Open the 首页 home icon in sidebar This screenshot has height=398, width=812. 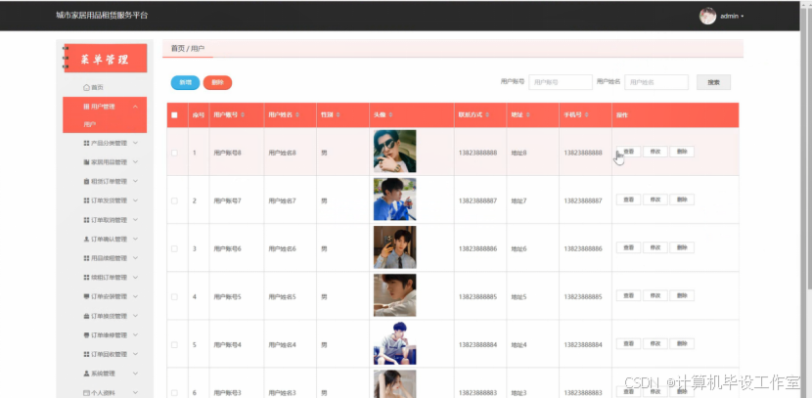pyautogui.click(x=86, y=87)
